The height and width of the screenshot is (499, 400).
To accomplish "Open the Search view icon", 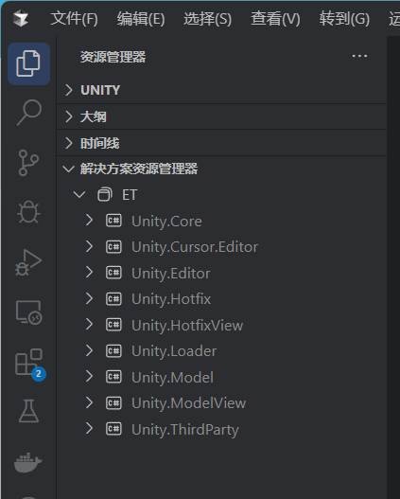I will coord(28,113).
